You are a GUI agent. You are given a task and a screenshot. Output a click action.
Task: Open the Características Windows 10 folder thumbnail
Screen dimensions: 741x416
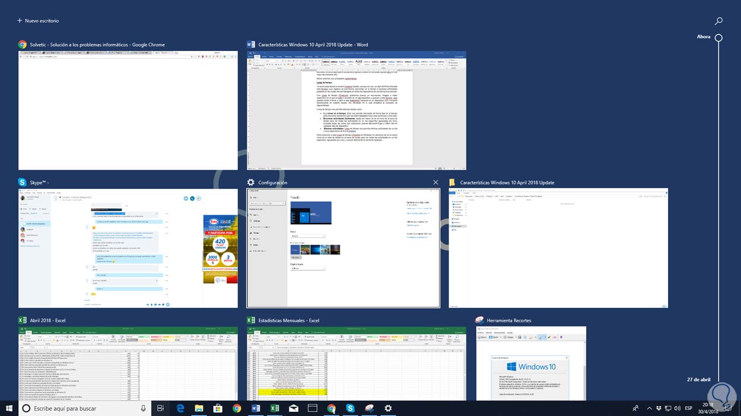click(558, 248)
